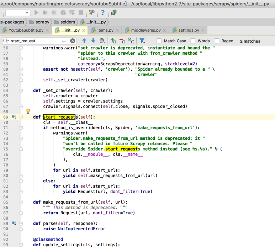The height and width of the screenshot is (247, 275).
Task: Clear the search field with the X button
Action: (x=73, y=41)
